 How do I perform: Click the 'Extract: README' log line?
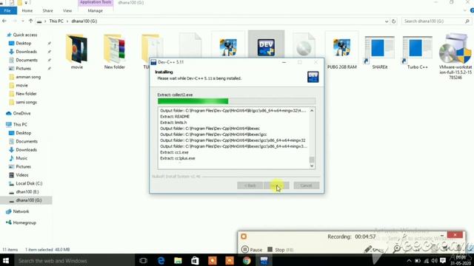[x=175, y=117]
